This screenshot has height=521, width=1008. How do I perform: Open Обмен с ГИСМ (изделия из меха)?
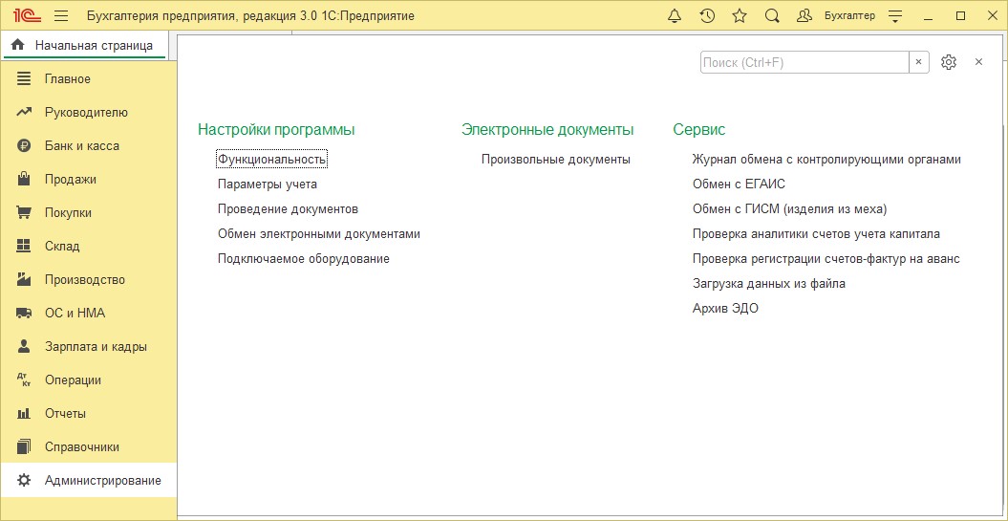tap(789, 209)
